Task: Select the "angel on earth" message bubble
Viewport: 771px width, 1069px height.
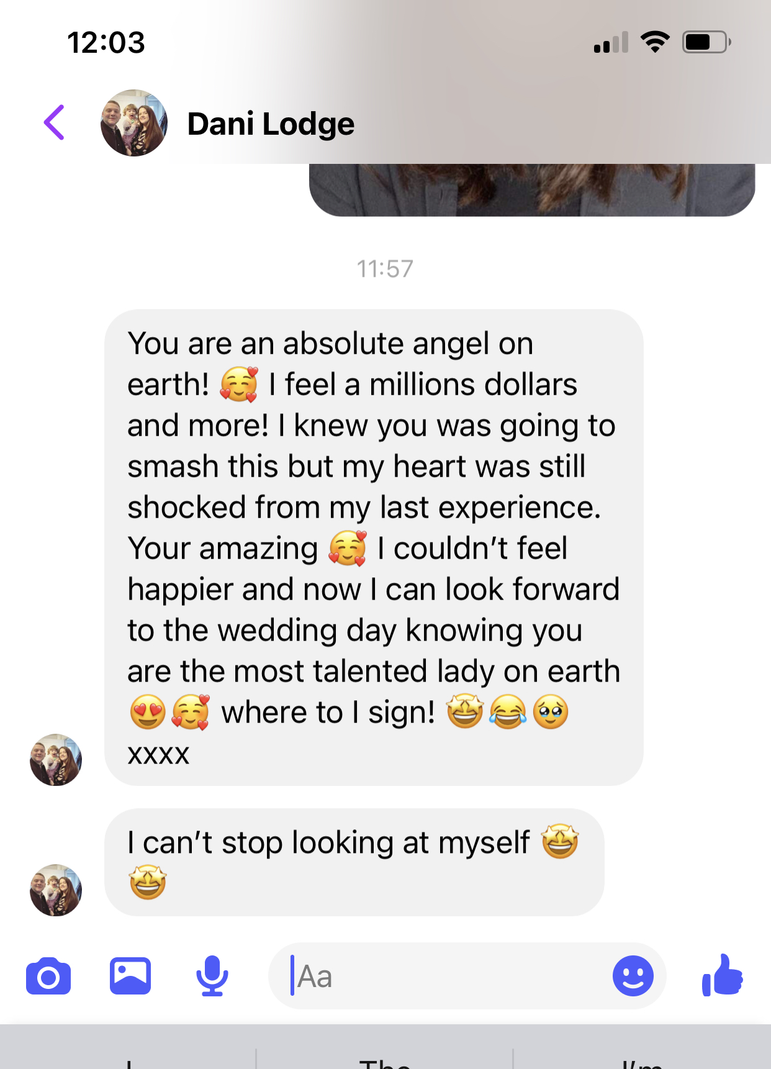Action: click(x=374, y=548)
